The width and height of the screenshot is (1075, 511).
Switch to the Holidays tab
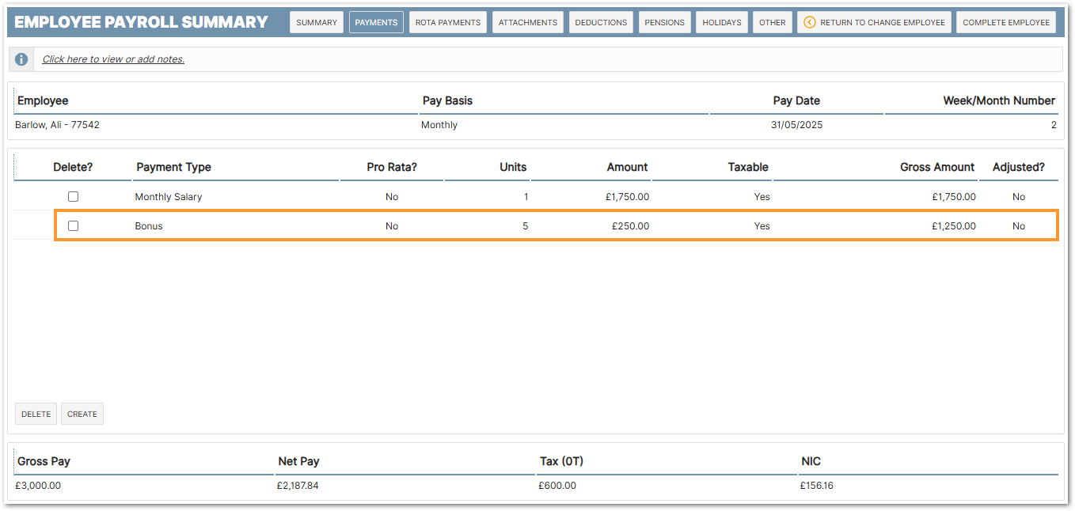[722, 22]
